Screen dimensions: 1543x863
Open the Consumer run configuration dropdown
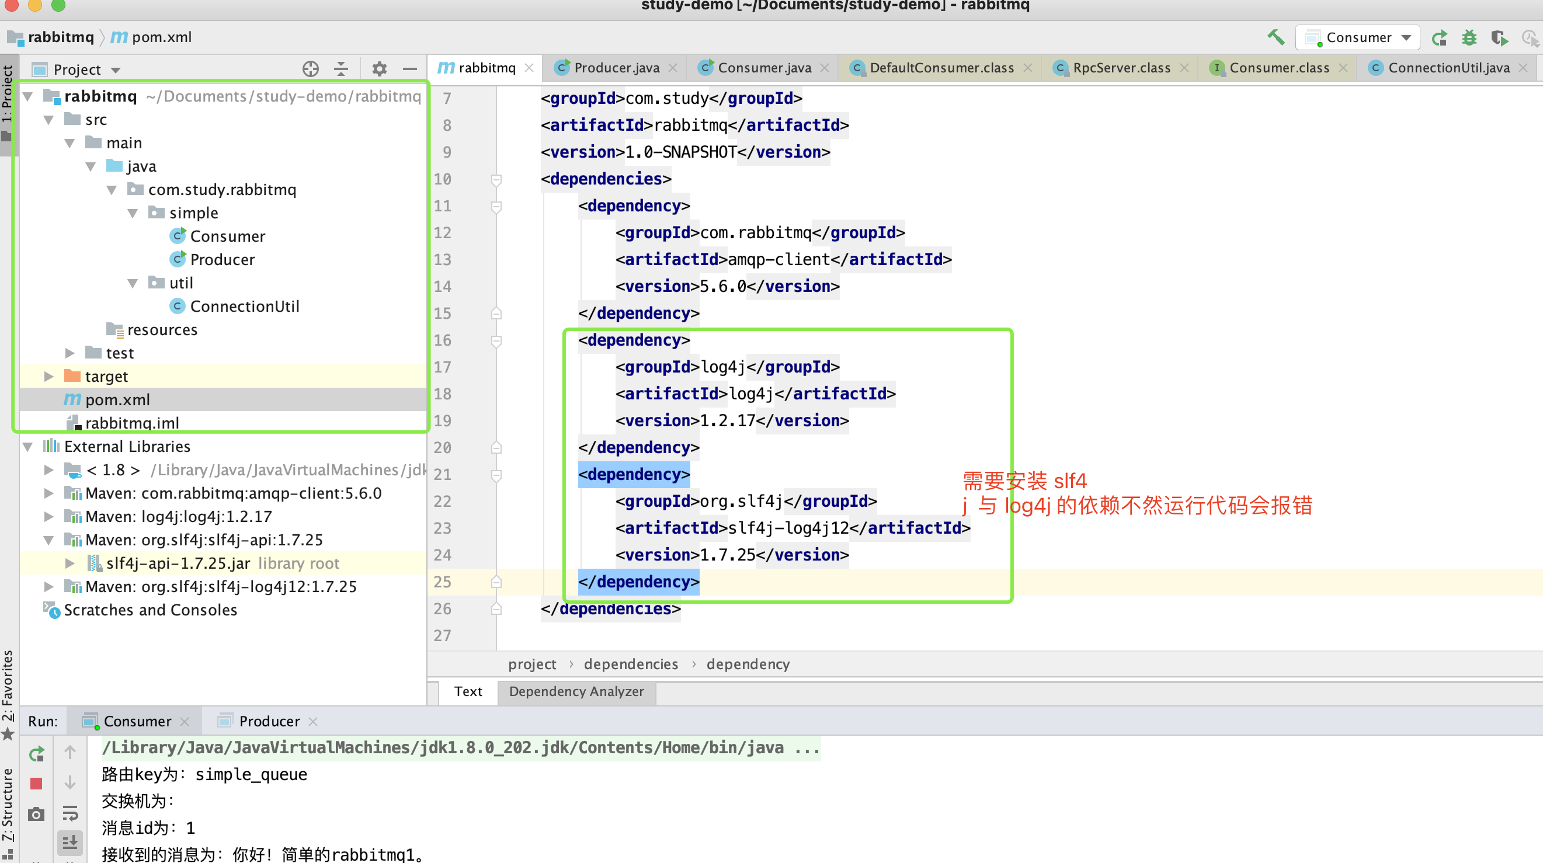click(x=1358, y=38)
